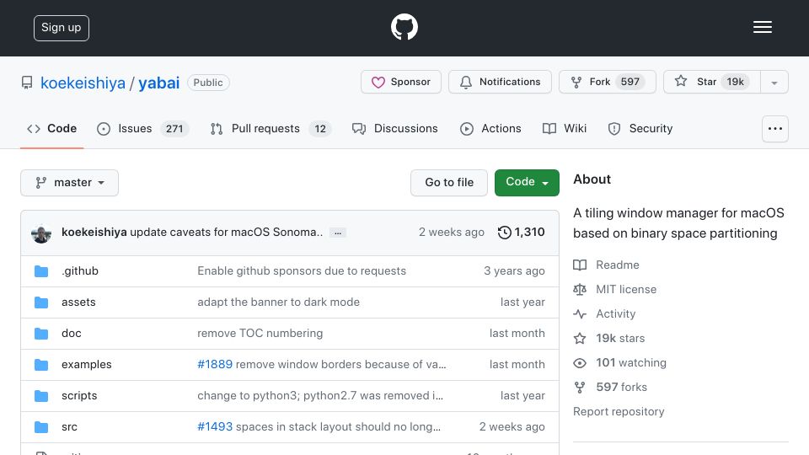The height and width of the screenshot is (455, 809).
Task: Click the fork icon beside 597 forks
Action: tap(580, 388)
